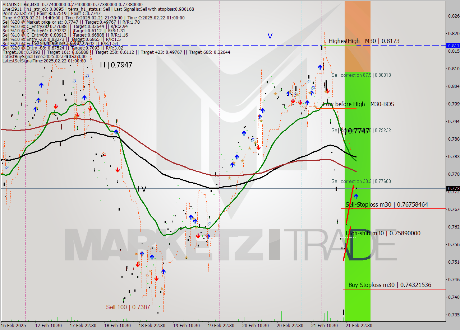Click the Sell-Stoploss m30 line label
Screen dimensions: 460x330
(x=387, y=204)
